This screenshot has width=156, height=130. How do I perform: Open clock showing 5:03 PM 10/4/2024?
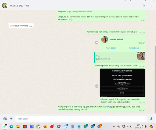pos(139,126)
